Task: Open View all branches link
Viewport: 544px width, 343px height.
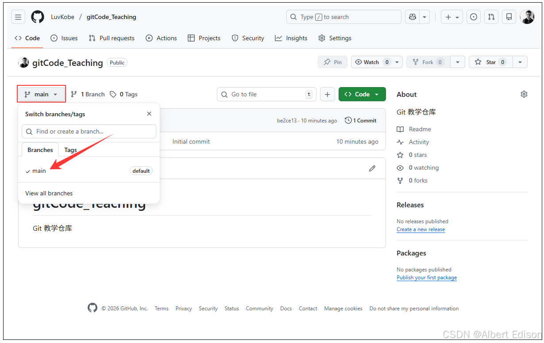Action: 49,193
